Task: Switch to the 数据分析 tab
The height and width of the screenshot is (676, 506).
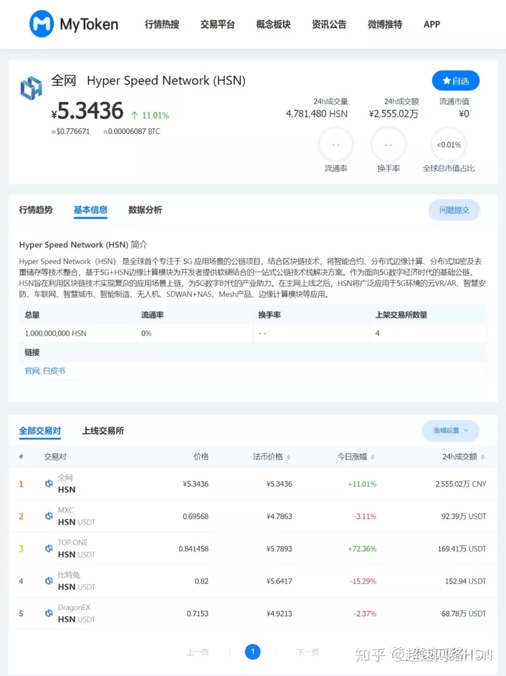Action: tap(145, 210)
